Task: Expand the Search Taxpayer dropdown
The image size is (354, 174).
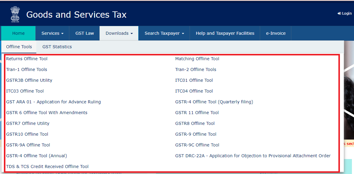Action: tap(164, 33)
